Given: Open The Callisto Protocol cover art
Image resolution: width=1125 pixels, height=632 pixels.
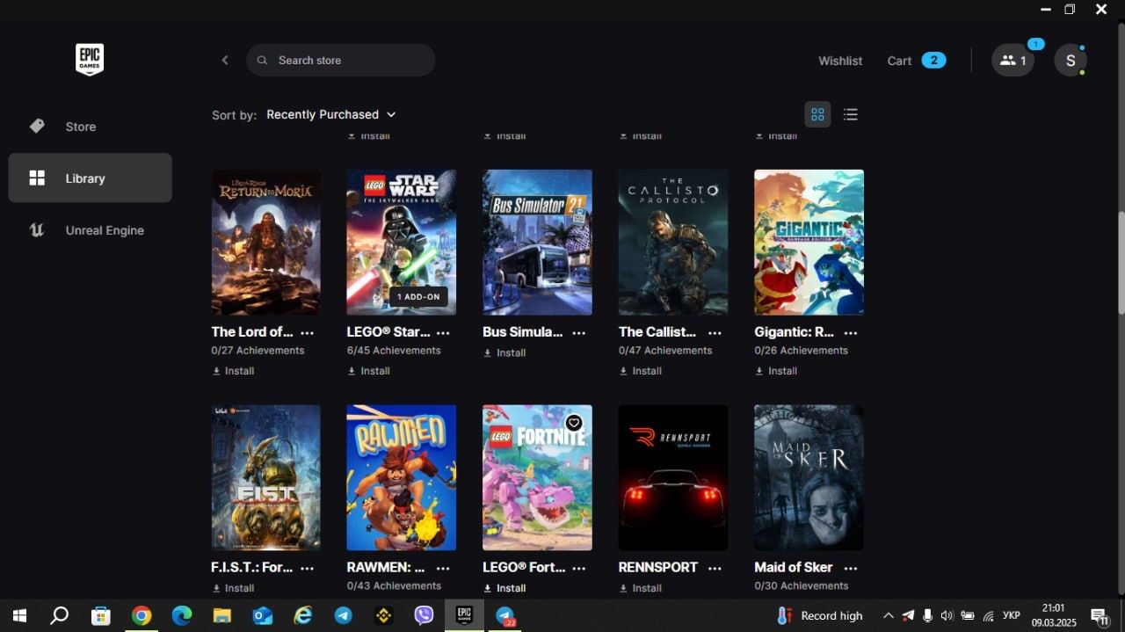Looking at the screenshot, I should click(x=673, y=242).
